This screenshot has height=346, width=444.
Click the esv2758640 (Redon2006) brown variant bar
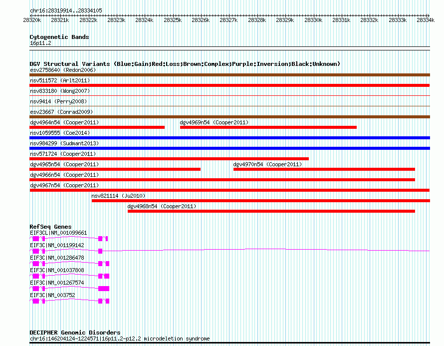229,75
